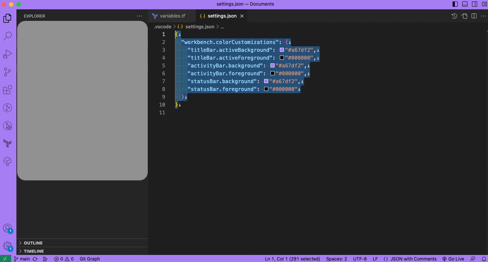The width and height of the screenshot is (488, 262).
Task: Toggle the Secondary Side Bar
Action: [475, 4]
